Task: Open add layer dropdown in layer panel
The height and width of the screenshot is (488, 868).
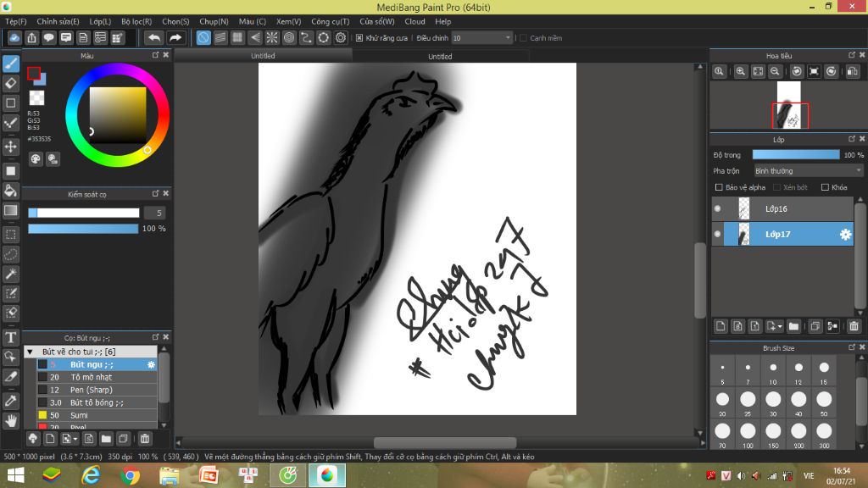Action: [774, 326]
